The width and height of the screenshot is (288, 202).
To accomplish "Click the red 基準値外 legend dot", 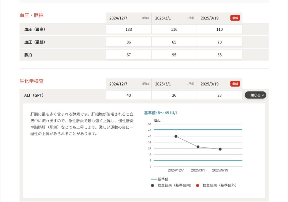I will (x=197, y=185).
